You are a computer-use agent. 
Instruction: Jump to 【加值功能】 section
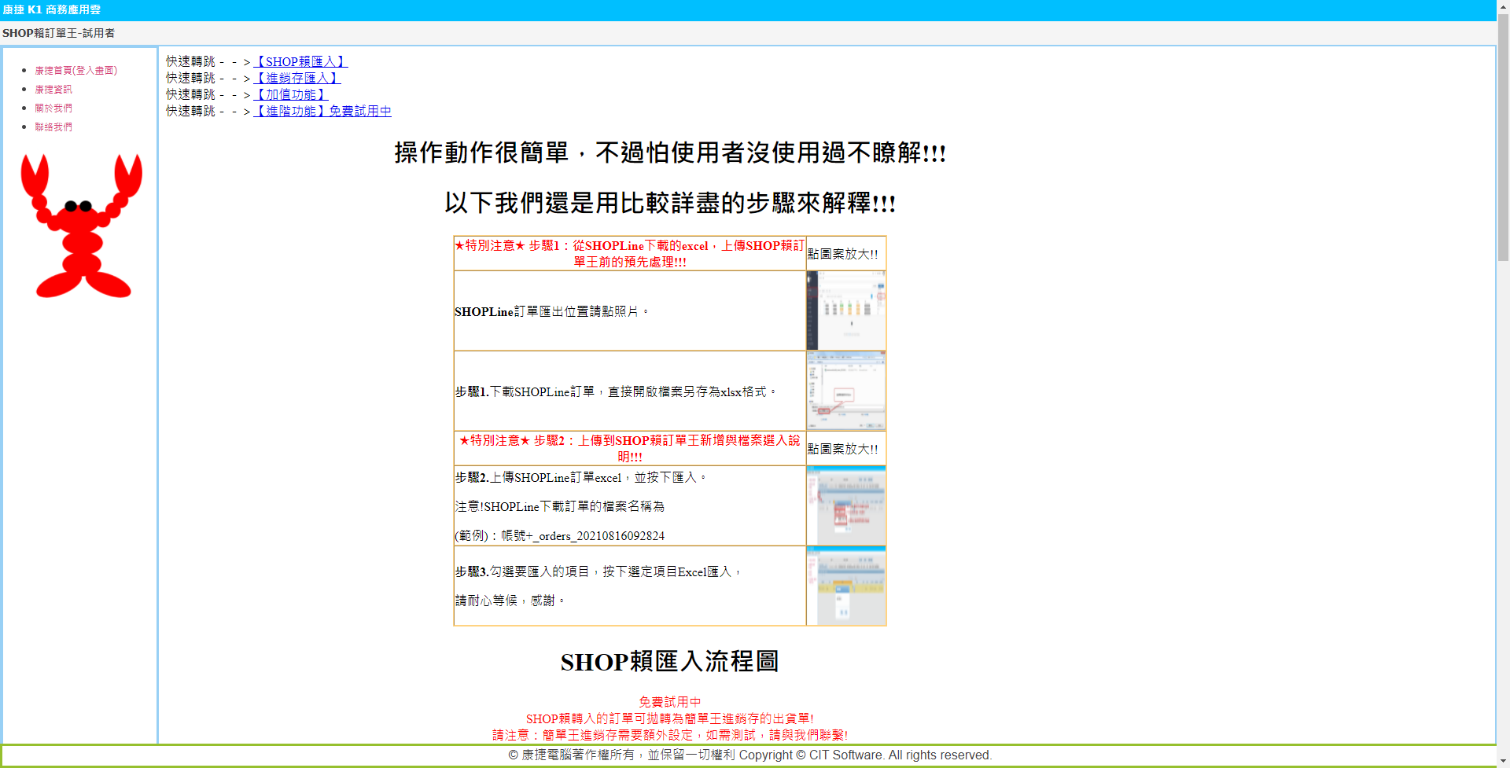click(290, 94)
